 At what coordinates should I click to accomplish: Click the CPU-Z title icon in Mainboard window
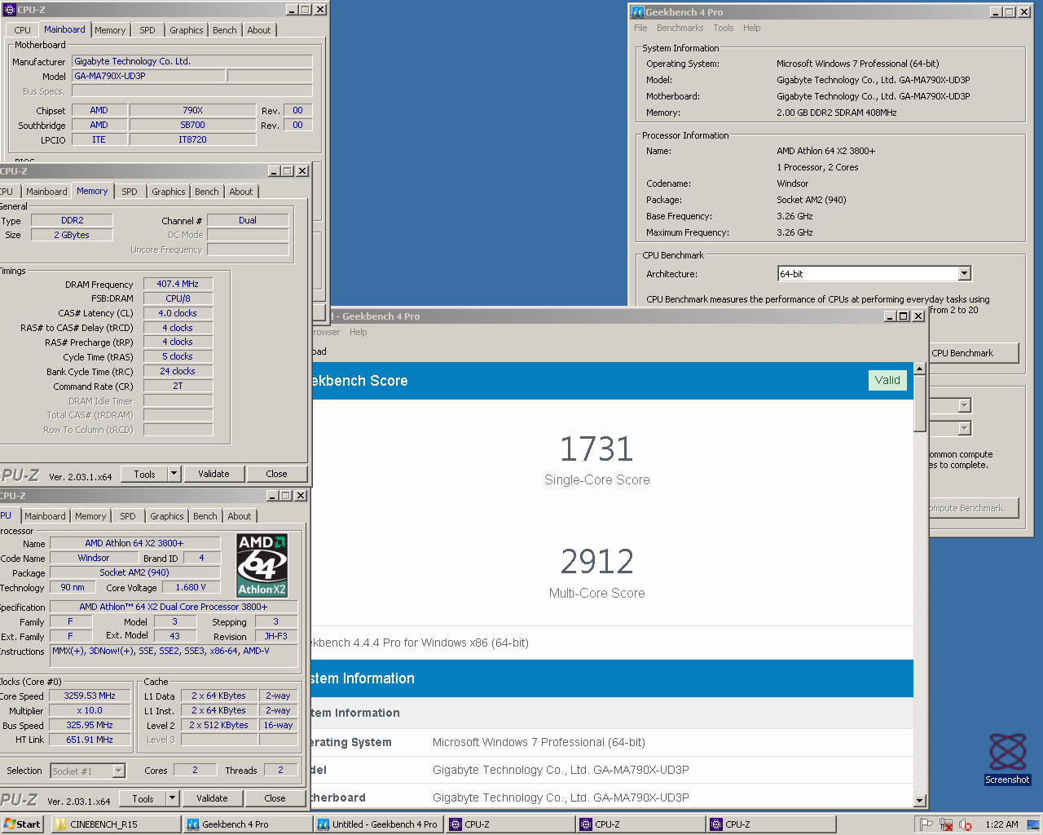tap(9, 10)
